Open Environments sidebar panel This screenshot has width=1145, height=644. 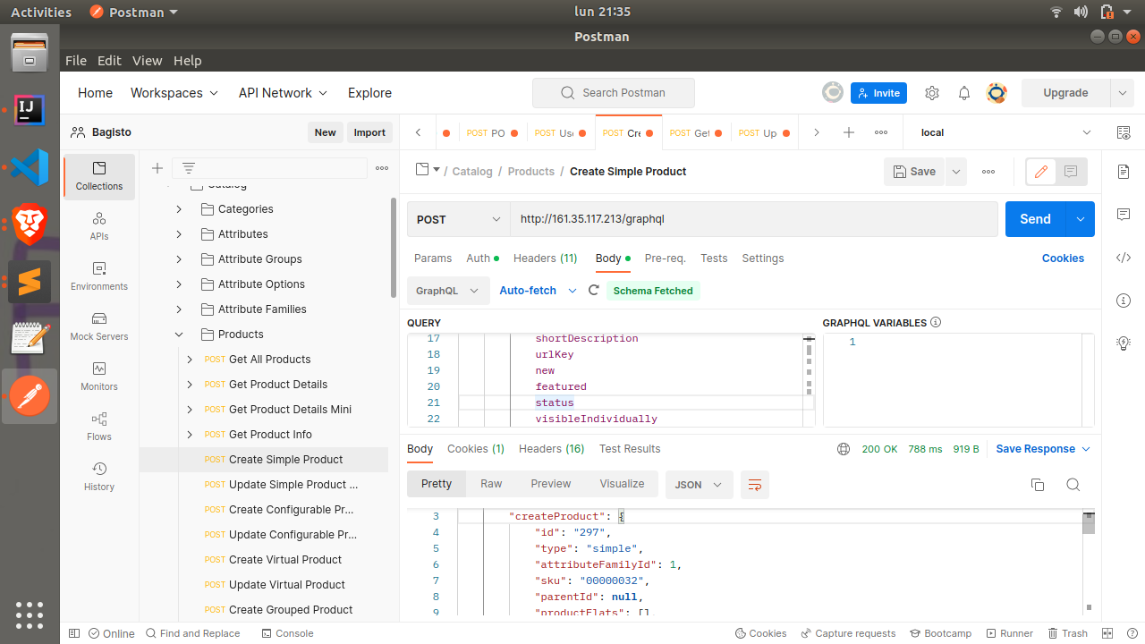click(99, 276)
